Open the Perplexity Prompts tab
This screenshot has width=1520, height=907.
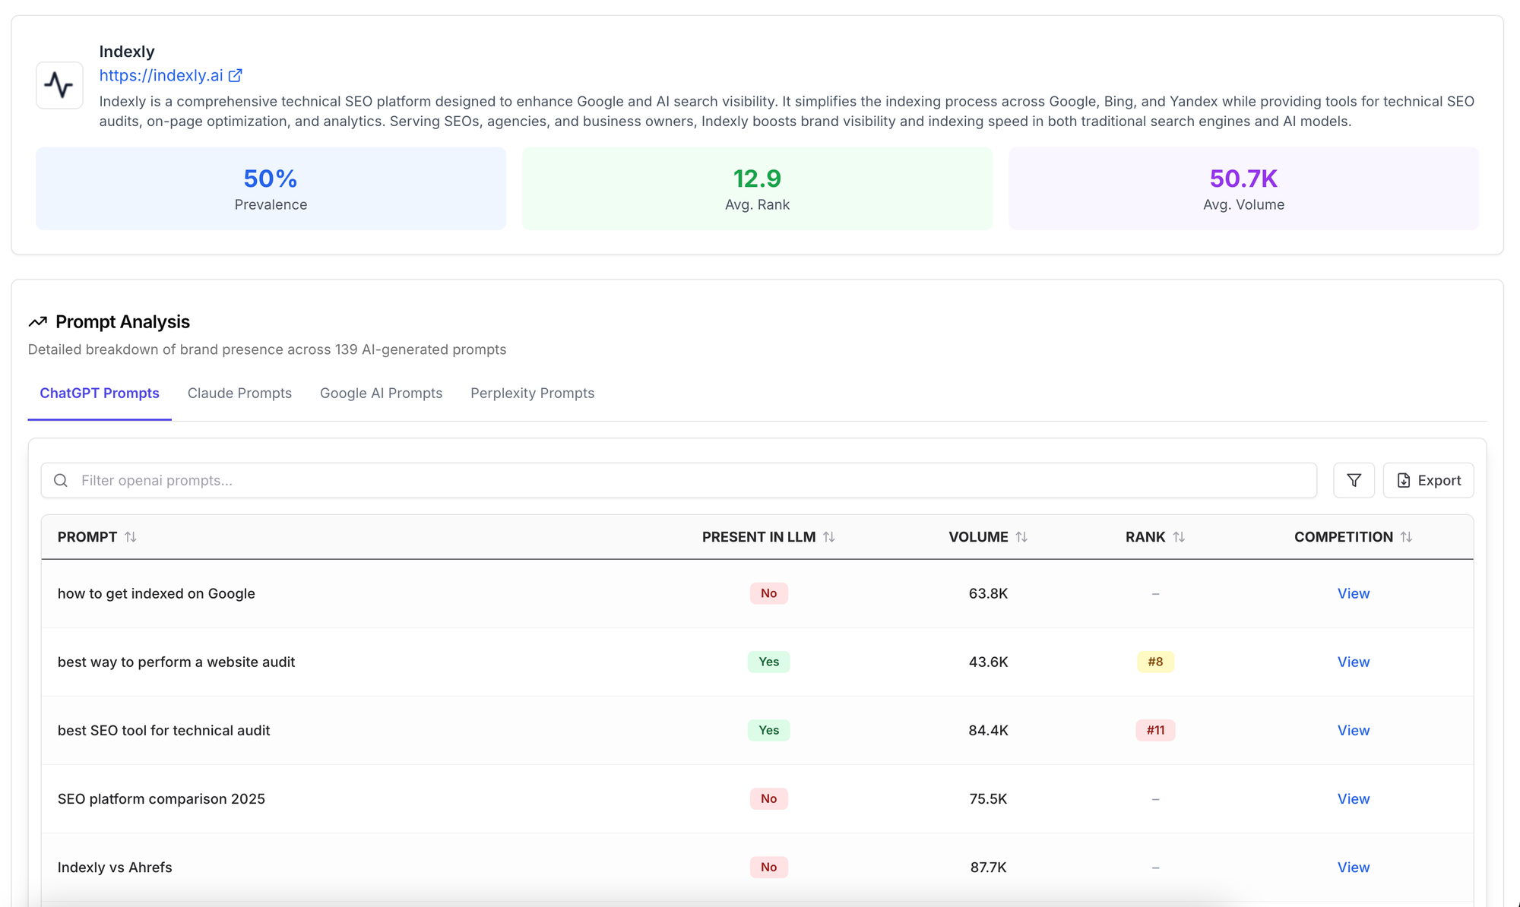(532, 393)
